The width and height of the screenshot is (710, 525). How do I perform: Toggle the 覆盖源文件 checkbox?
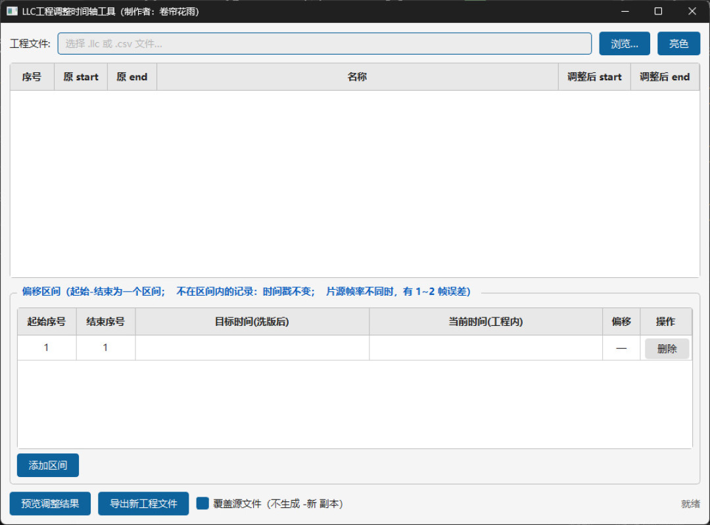click(x=202, y=503)
